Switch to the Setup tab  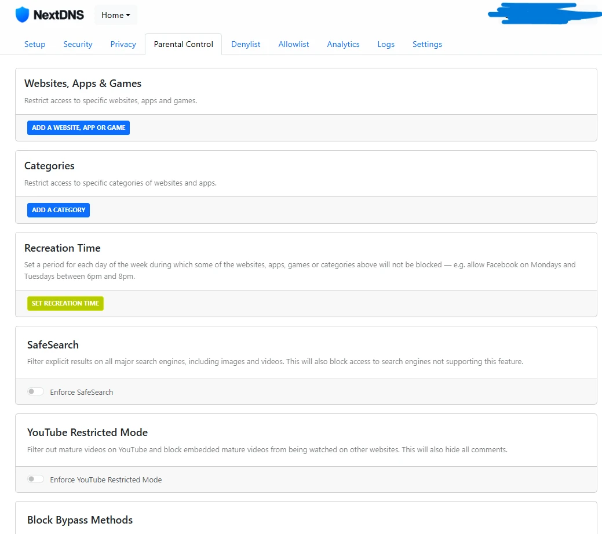point(34,44)
